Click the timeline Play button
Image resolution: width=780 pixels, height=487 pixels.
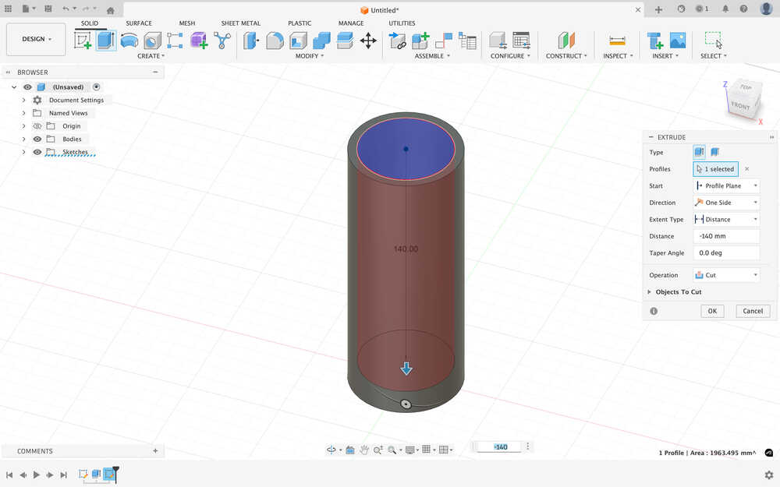(x=37, y=475)
